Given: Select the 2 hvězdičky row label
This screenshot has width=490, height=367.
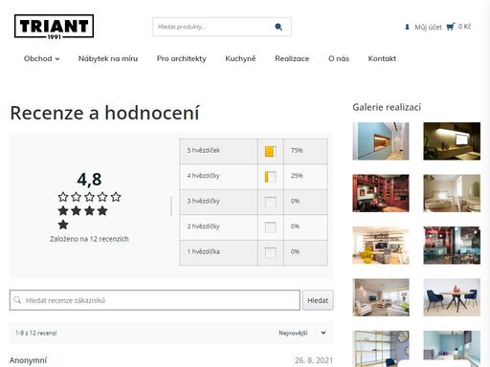Looking at the screenshot, I should coord(203,227).
